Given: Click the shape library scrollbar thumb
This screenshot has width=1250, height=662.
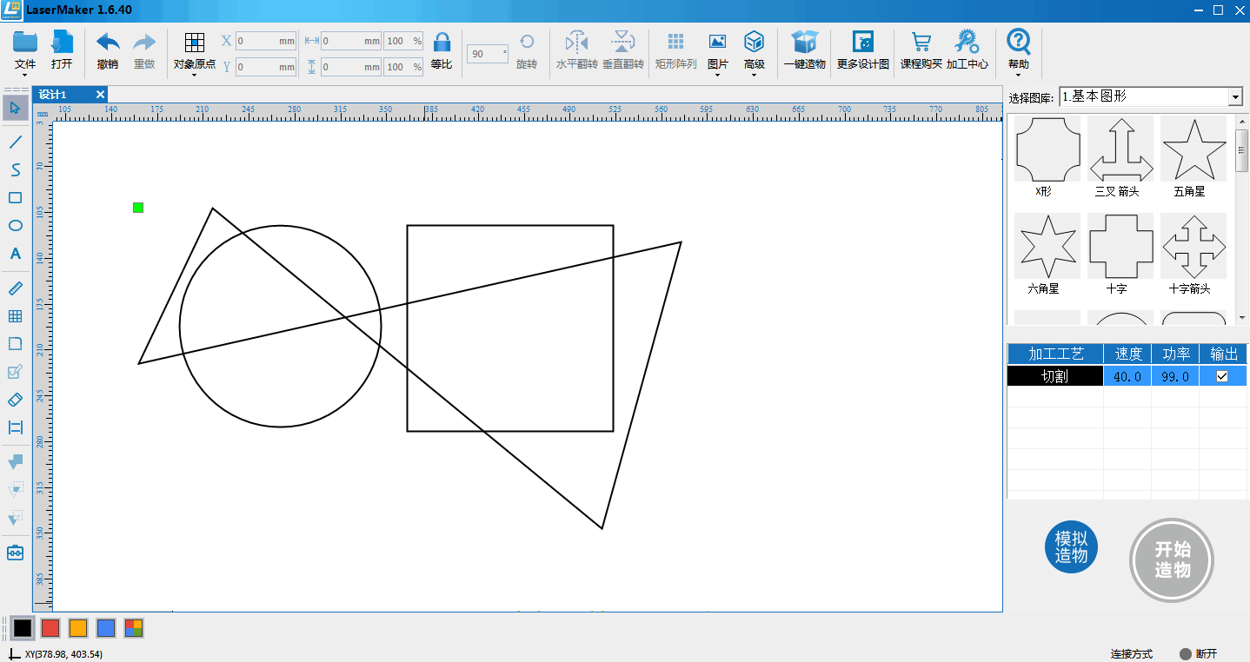Looking at the screenshot, I should tap(1242, 151).
